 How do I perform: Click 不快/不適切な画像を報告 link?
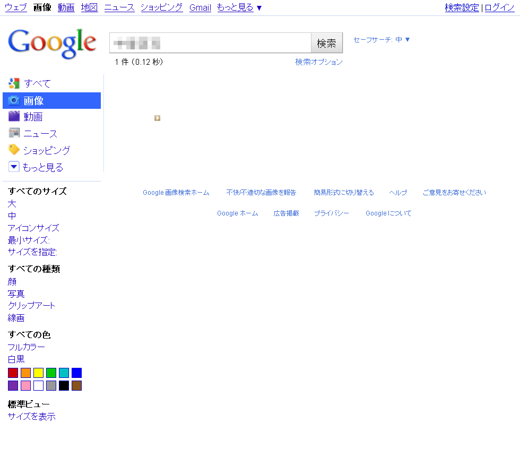pyautogui.click(x=261, y=193)
